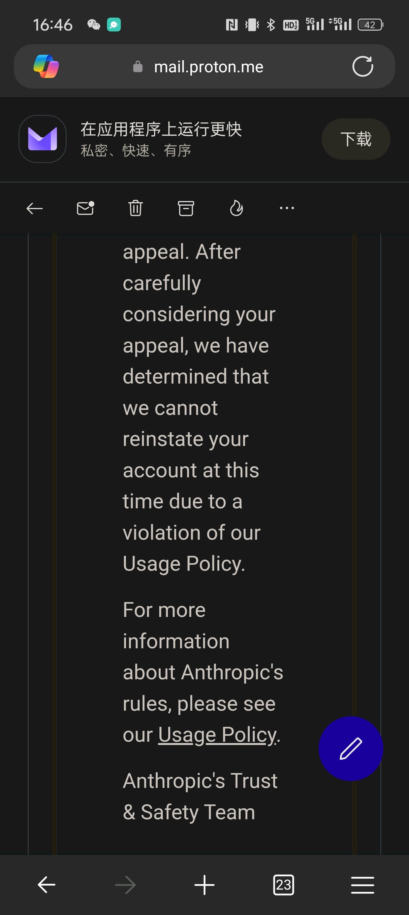Open a new tab with plus button
This screenshot has height=915, width=409.
(x=204, y=884)
